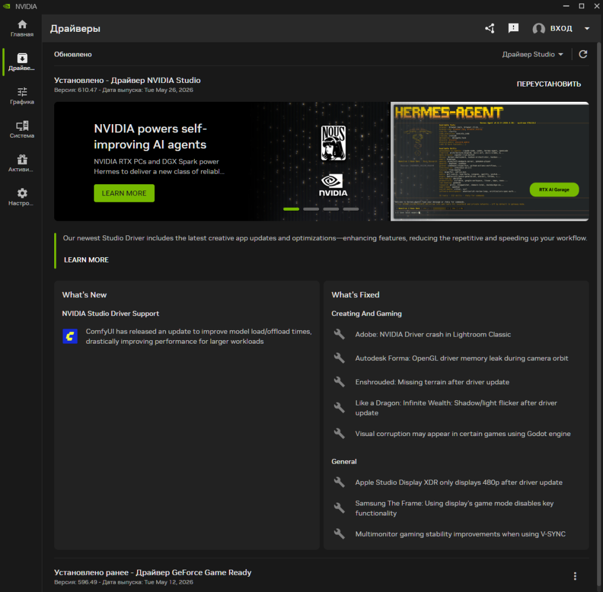Click 'Enshrouded: Missing terrain after driver update'

[432, 382]
